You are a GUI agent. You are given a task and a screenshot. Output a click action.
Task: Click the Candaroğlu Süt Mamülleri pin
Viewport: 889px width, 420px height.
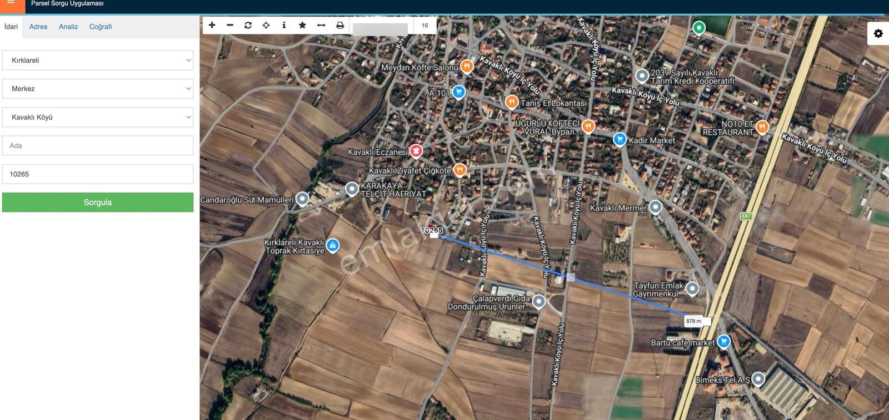(302, 198)
